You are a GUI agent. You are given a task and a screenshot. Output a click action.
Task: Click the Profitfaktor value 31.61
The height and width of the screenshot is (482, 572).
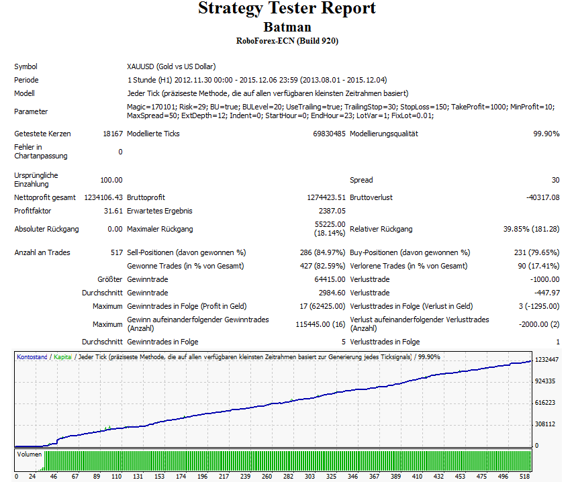pos(113,211)
